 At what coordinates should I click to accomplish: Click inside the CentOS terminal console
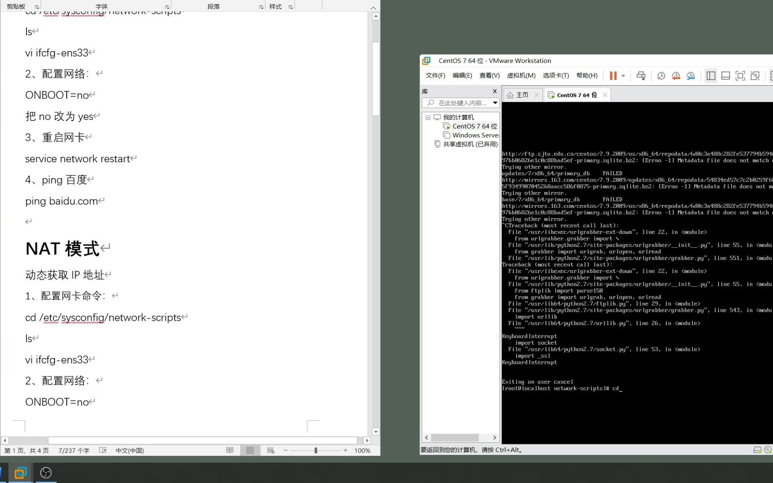coord(637,273)
